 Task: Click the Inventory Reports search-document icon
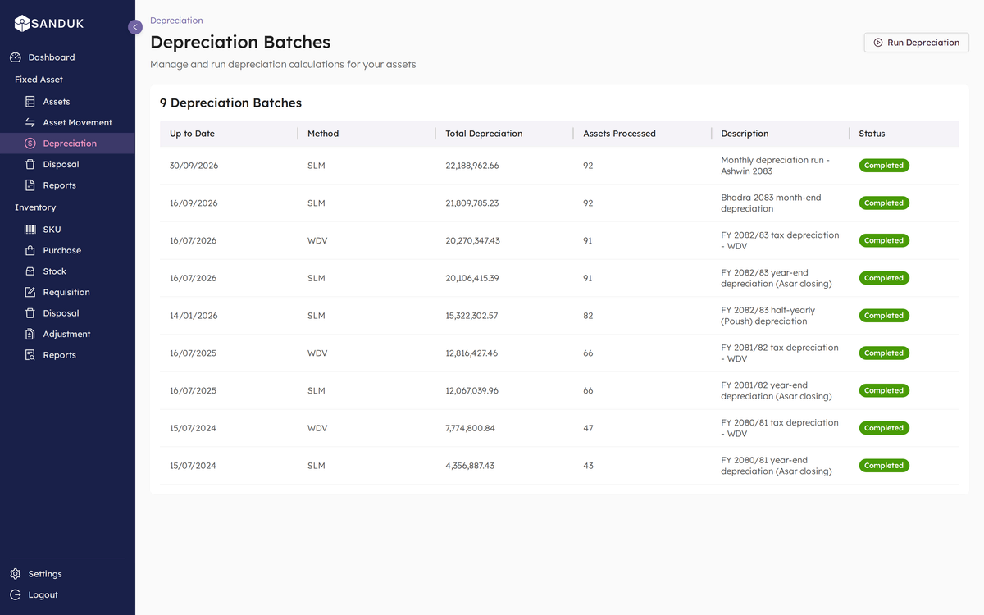[x=30, y=355]
